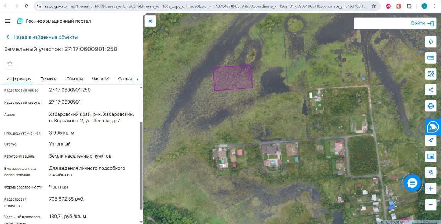
Task: Print the map view
Action: [x=431, y=106]
